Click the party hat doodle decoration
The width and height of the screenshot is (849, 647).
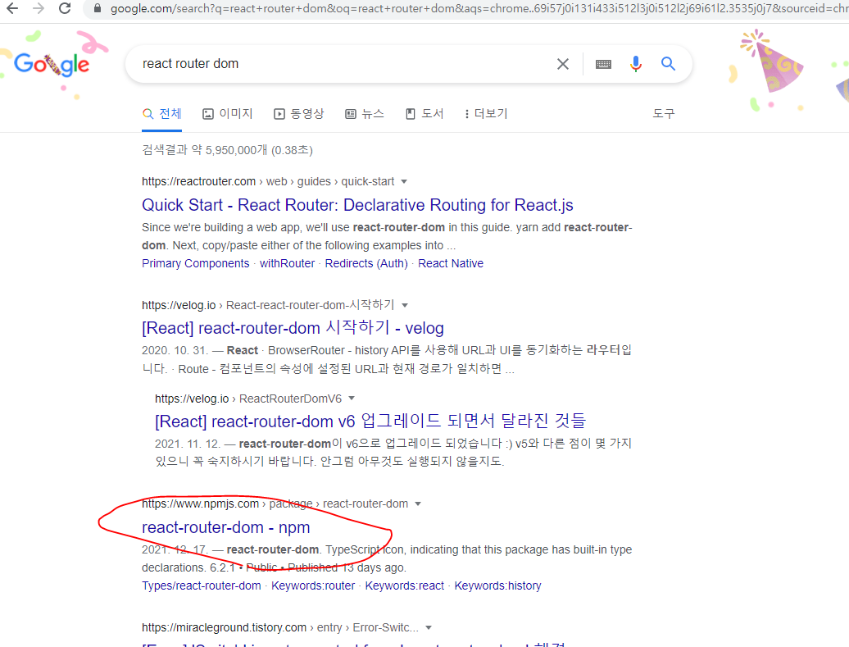(x=774, y=62)
